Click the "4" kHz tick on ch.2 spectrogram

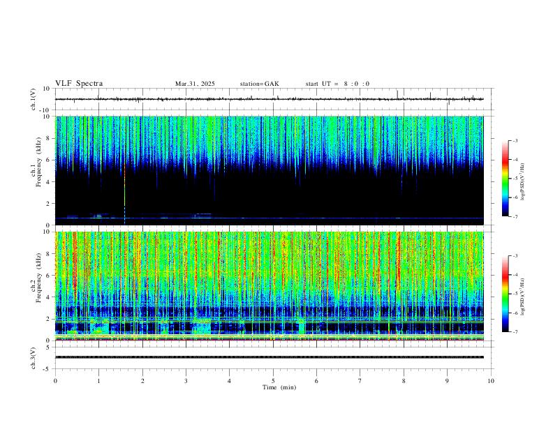pyautogui.click(x=49, y=297)
